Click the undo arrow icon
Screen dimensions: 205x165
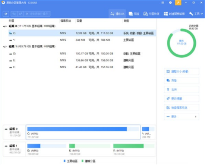[x=14, y=14]
